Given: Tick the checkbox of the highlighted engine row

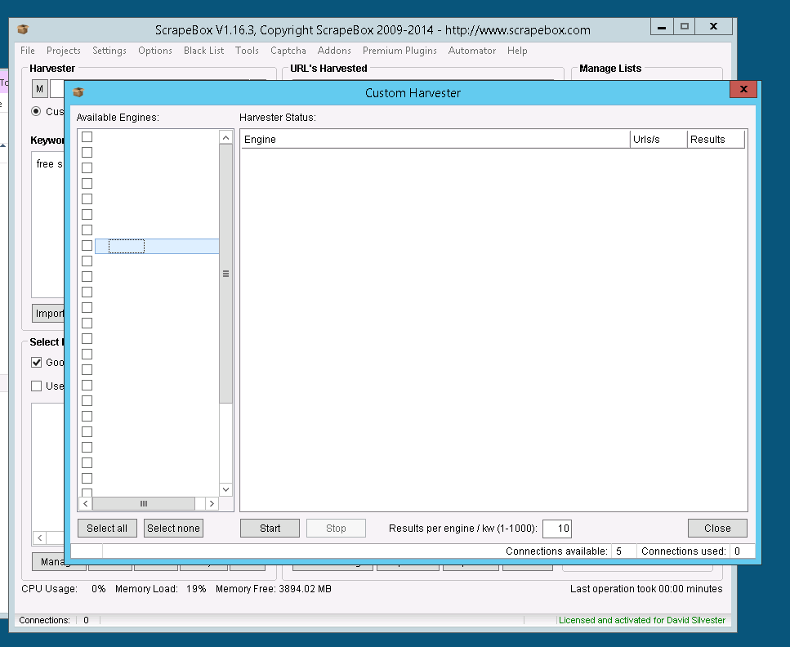Looking at the screenshot, I should pos(87,245).
